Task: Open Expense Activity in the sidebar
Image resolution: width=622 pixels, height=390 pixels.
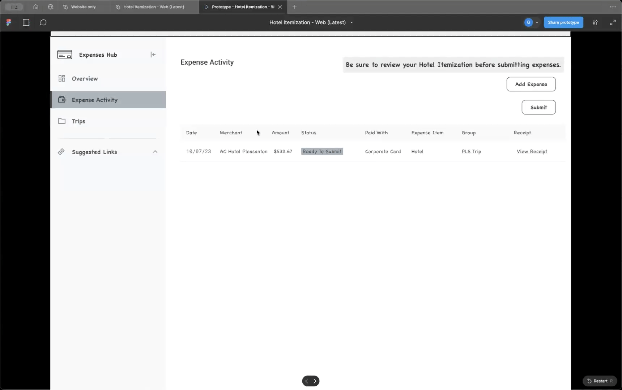Action: (x=108, y=100)
